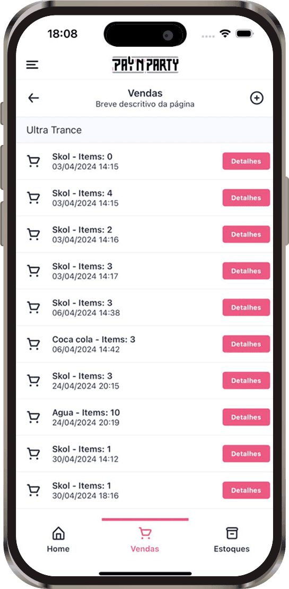Select the Skol sale dated 30/04/2024 18:16
The width and height of the screenshot is (289, 589).
click(x=144, y=490)
